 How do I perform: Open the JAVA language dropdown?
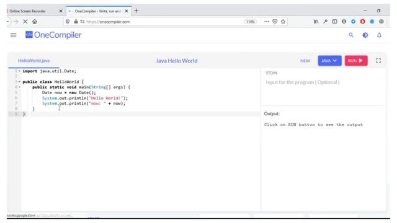coord(329,61)
